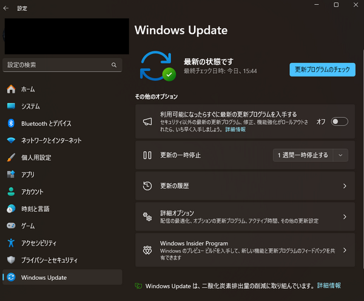This screenshot has width=364, height=301.
Task: Select Windows Update label in the sidebar
Action: 44,277
